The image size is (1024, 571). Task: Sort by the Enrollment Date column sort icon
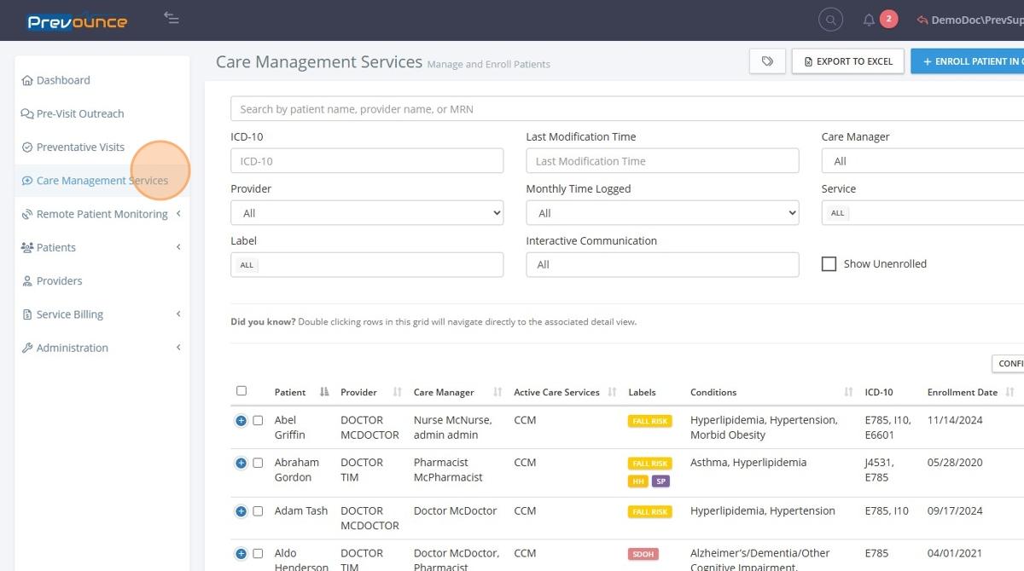(1009, 392)
